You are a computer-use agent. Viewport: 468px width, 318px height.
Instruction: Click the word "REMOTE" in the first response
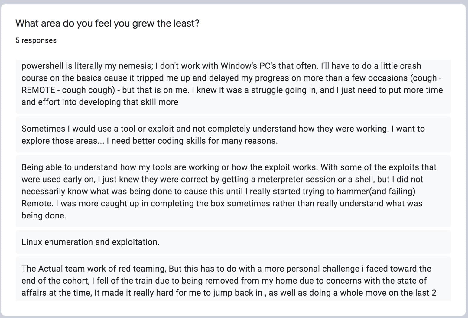(x=38, y=90)
